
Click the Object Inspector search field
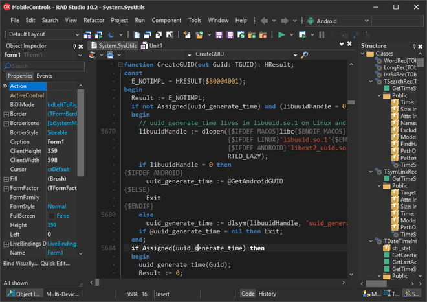(x=42, y=65)
